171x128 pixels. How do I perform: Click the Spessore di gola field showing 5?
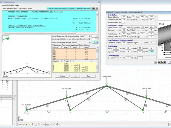pos(151,42)
